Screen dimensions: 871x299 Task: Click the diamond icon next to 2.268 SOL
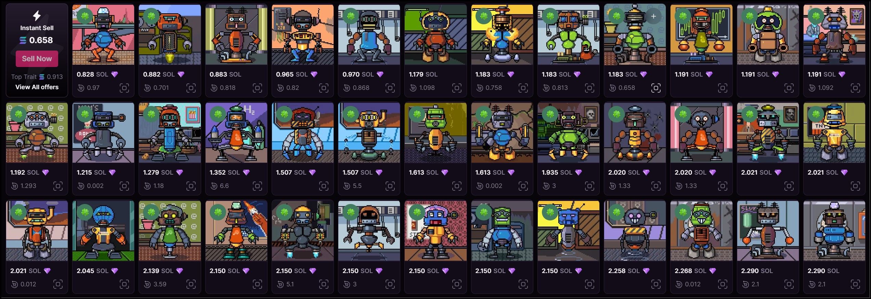[712, 271]
